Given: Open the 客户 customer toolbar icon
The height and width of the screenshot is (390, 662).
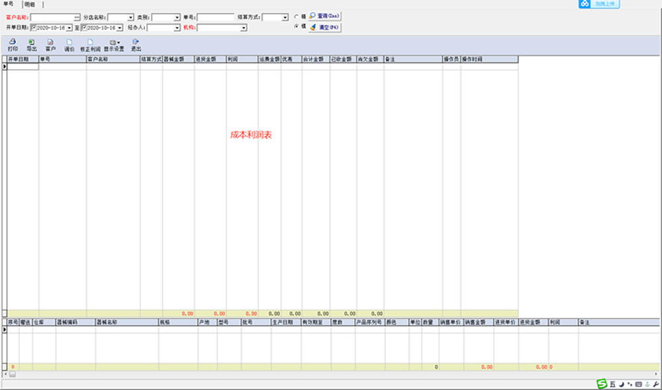Looking at the screenshot, I should (50, 45).
